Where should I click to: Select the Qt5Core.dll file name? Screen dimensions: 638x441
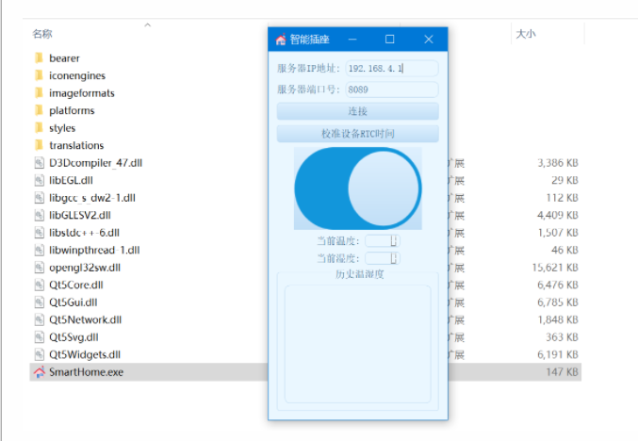click(x=76, y=285)
